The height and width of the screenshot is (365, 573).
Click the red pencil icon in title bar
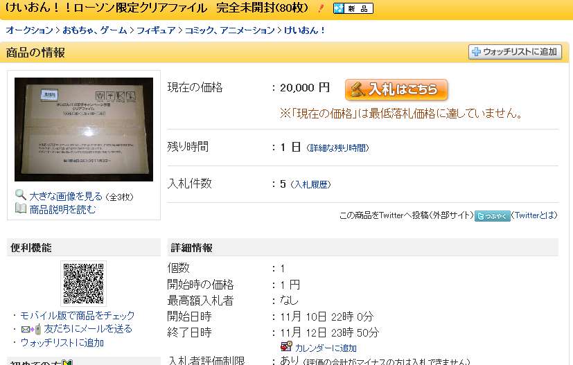click(321, 8)
